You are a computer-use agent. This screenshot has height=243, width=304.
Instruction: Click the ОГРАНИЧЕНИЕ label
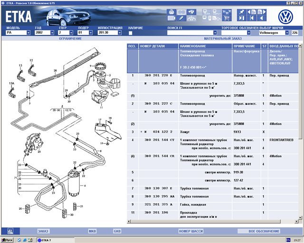(x=70, y=38)
